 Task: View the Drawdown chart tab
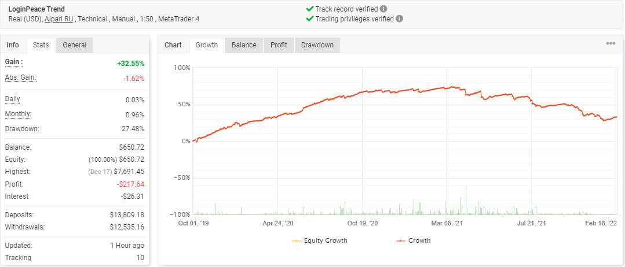(x=317, y=45)
